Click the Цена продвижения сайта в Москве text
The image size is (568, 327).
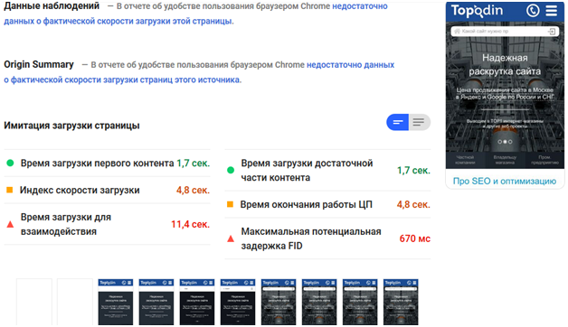coord(505,93)
